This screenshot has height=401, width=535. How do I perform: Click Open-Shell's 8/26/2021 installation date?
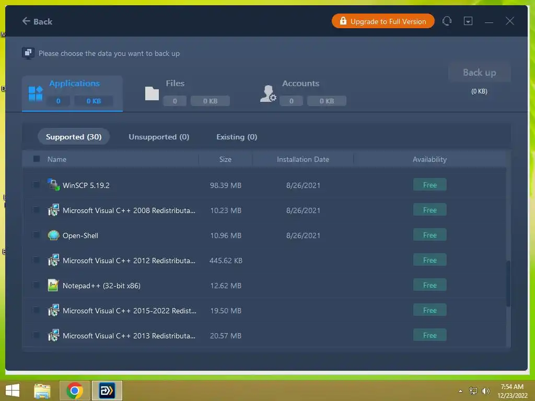pos(303,235)
